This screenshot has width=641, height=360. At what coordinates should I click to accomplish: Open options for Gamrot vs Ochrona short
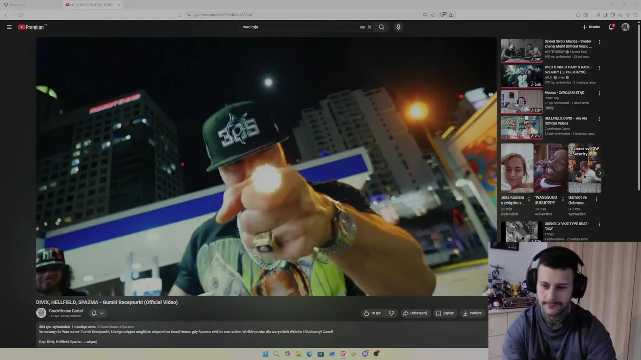pos(597,199)
